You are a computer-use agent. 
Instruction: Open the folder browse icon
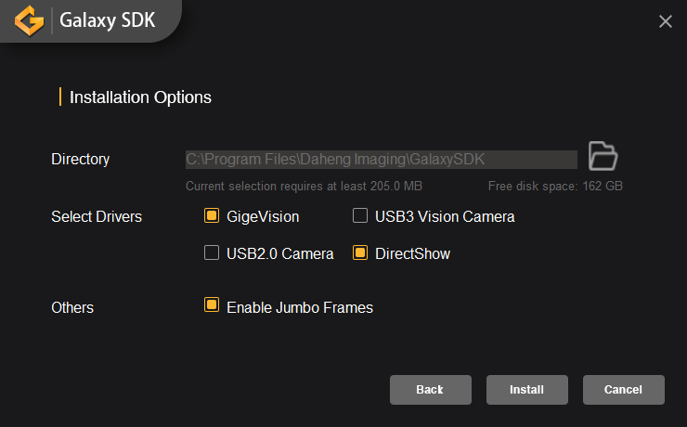pos(603,156)
